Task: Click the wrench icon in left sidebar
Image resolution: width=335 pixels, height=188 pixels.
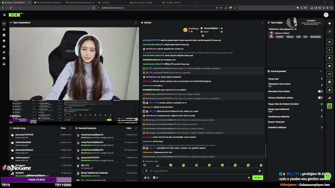Action: pyautogui.click(x=4, y=52)
